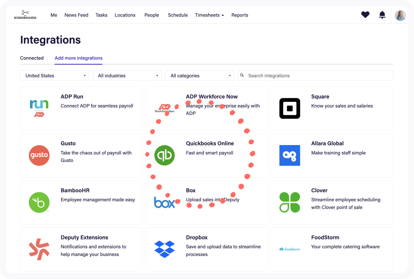The width and height of the screenshot is (414, 279).
Task: Open the BambooHR integration title
Action: click(75, 190)
